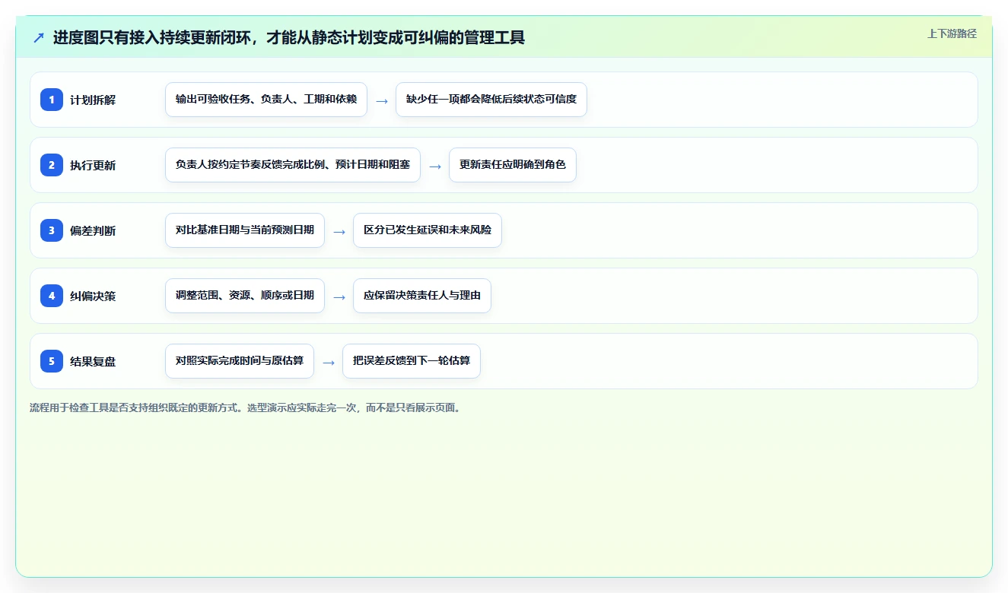
Task: Select the step number 1 badge
Action: pos(52,100)
